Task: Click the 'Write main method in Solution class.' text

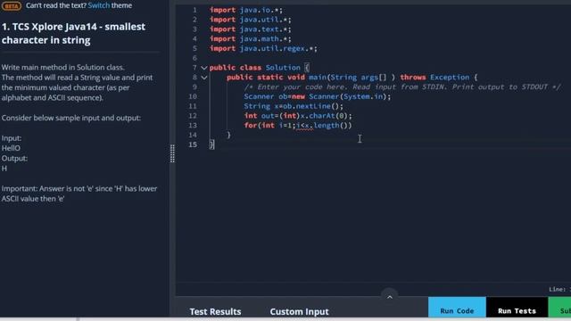Action: [x=63, y=68]
